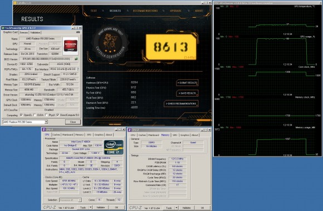Click the Driver Version field in GPU-Z
The width and height of the screenshot is (323, 211).
(49, 95)
